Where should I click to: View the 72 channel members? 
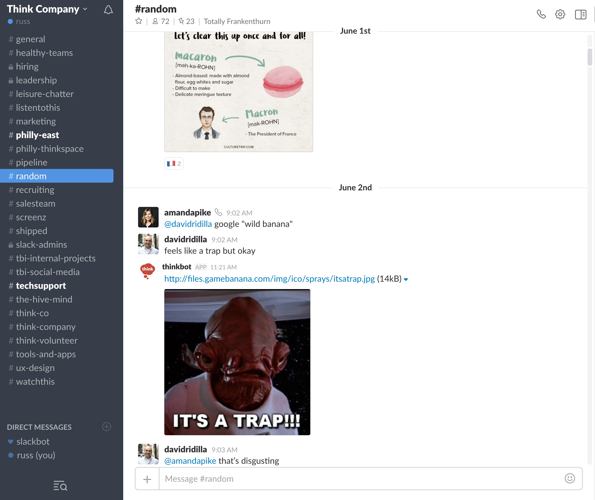click(161, 21)
